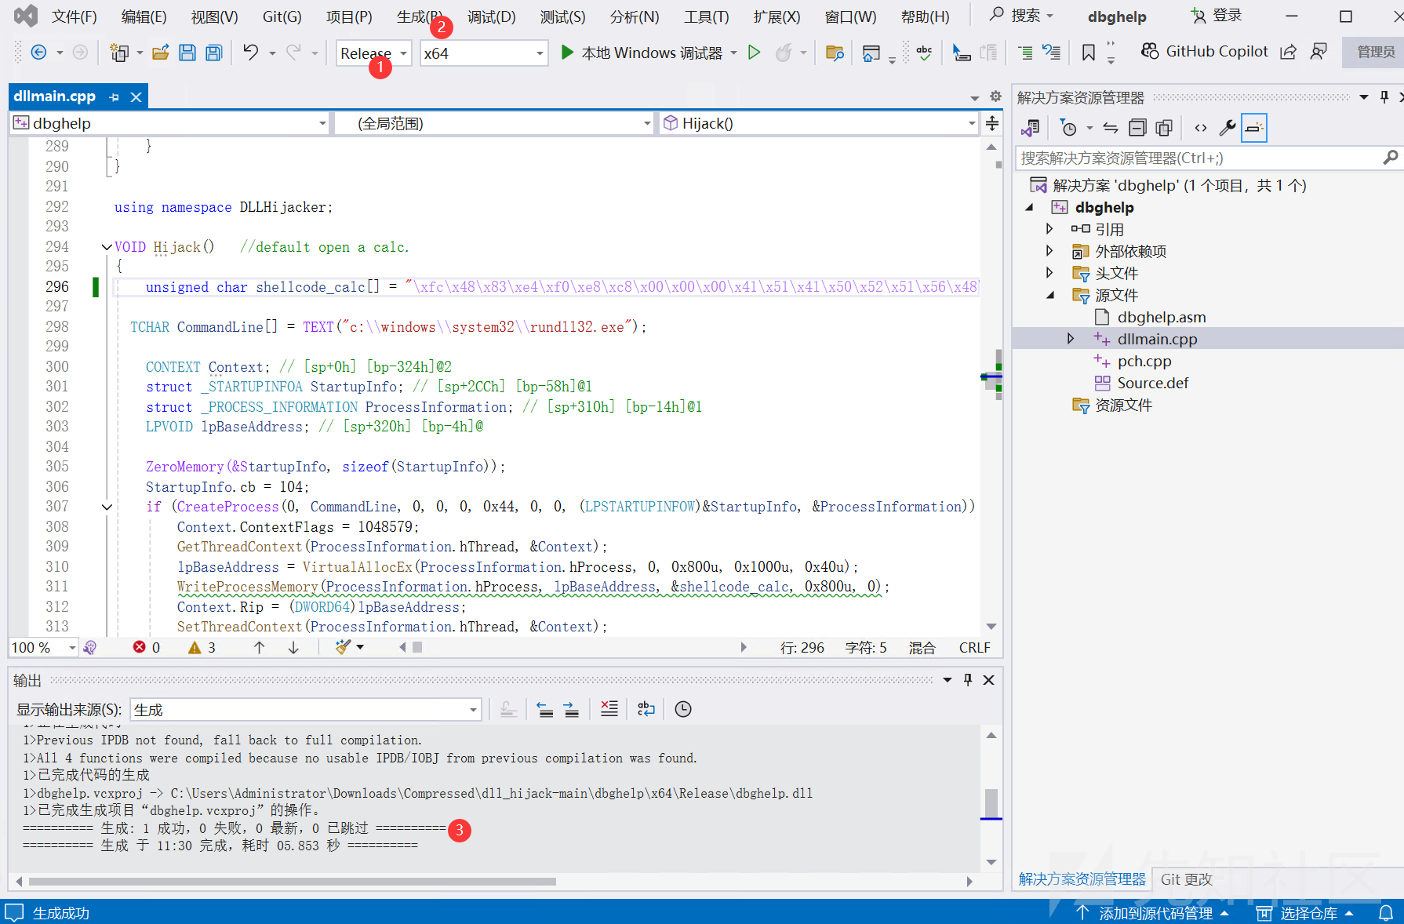The image size is (1404, 924).
Task: Toggle auto-hide pin on Solution Explorer
Action: coord(1384,97)
